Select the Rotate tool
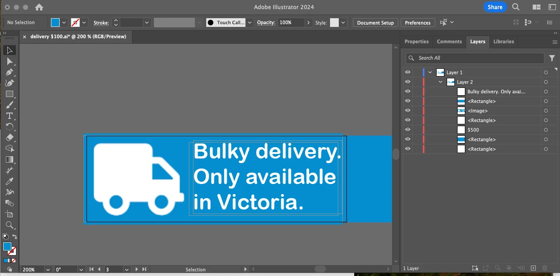The image size is (560, 276). tap(10, 127)
